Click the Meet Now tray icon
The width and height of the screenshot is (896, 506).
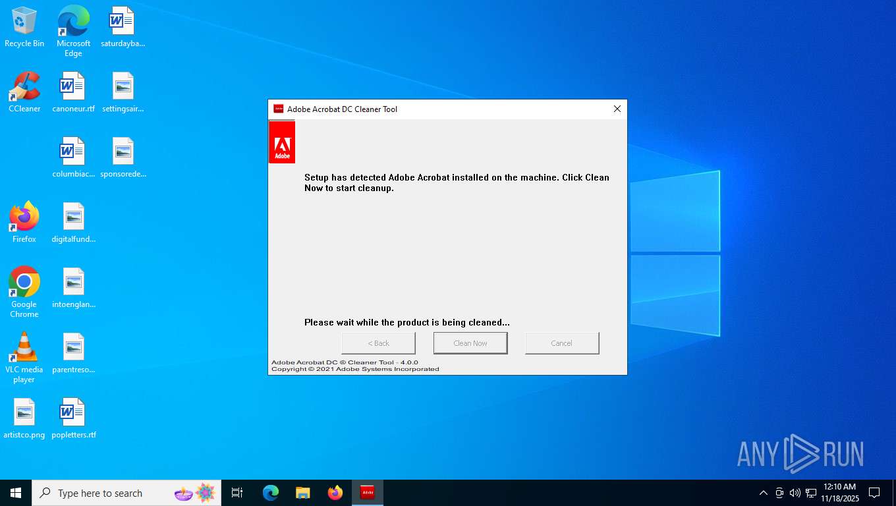tap(779, 493)
